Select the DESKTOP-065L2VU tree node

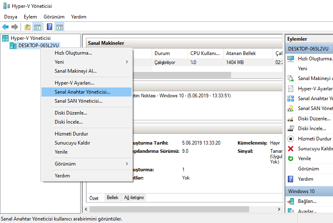[x=39, y=46]
